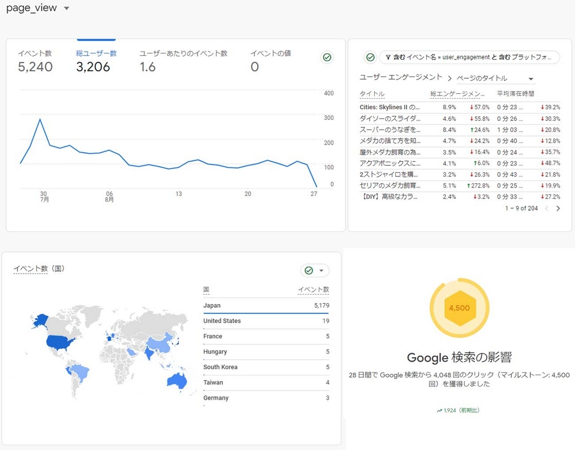Select the セリアのメダカ飼育 row
The width and height of the screenshot is (575, 450).
click(460, 185)
